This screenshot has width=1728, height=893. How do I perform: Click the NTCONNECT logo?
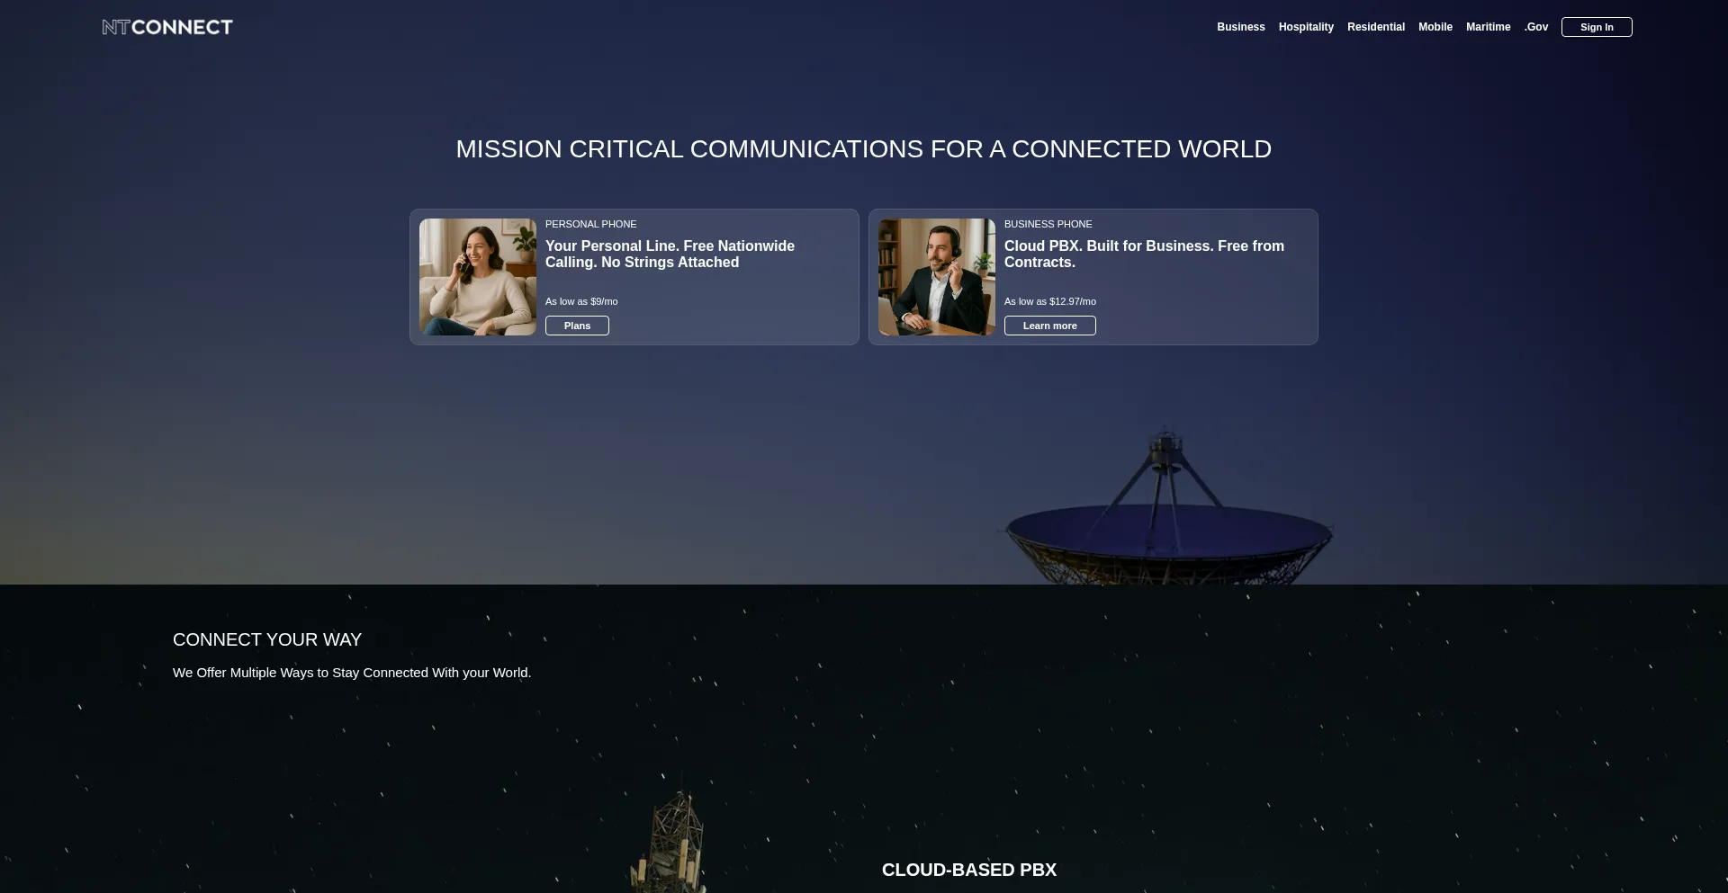tap(166, 26)
